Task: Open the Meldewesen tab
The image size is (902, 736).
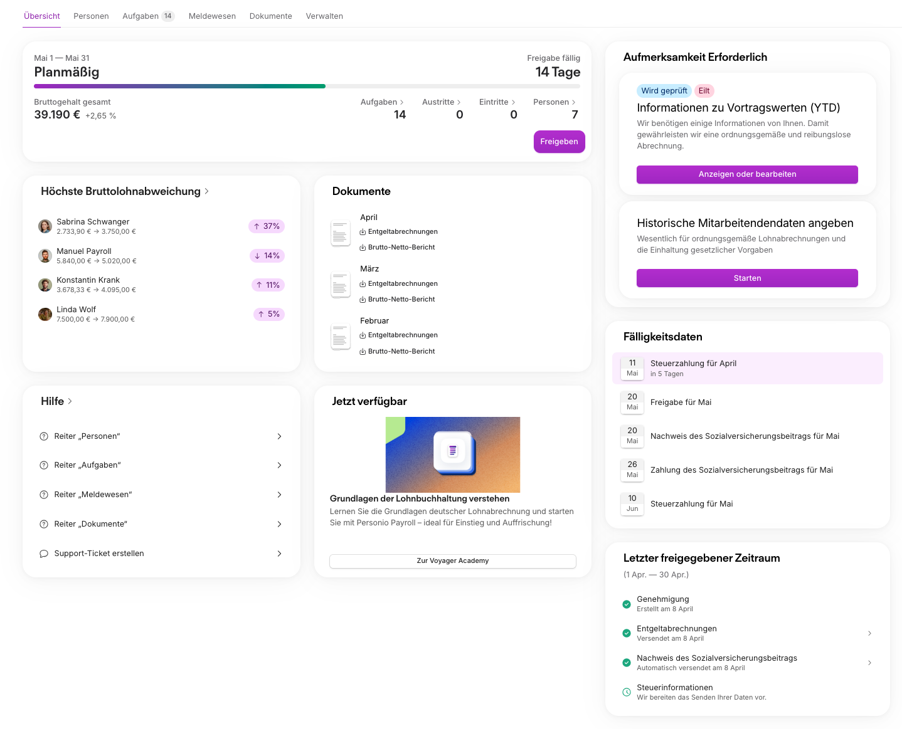Action: tap(212, 16)
